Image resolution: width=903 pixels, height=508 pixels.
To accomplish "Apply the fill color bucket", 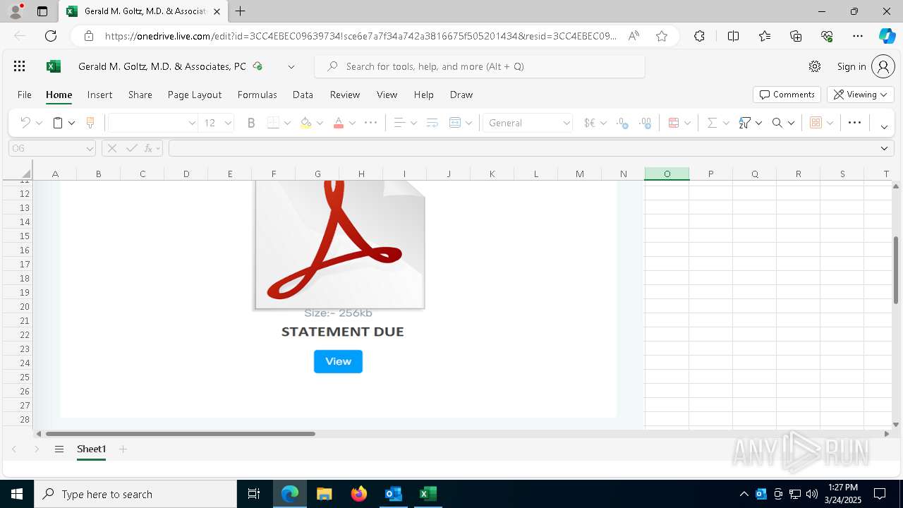I will [x=305, y=123].
